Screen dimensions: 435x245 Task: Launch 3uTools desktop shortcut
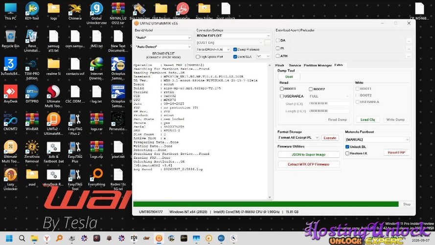11,66
